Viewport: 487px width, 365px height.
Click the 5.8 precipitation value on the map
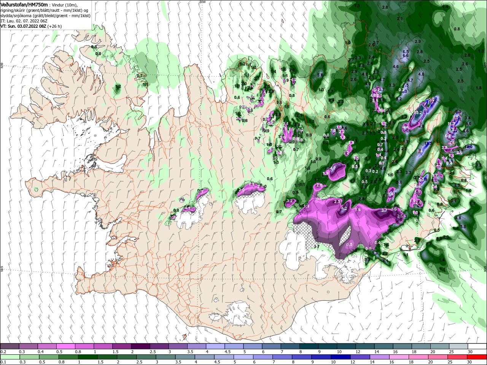[x=320, y=75]
